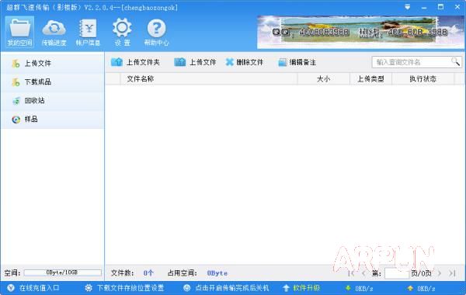466x295 pixels.
Task: Sort by the 上传类型 column header
Action: coord(371,79)
